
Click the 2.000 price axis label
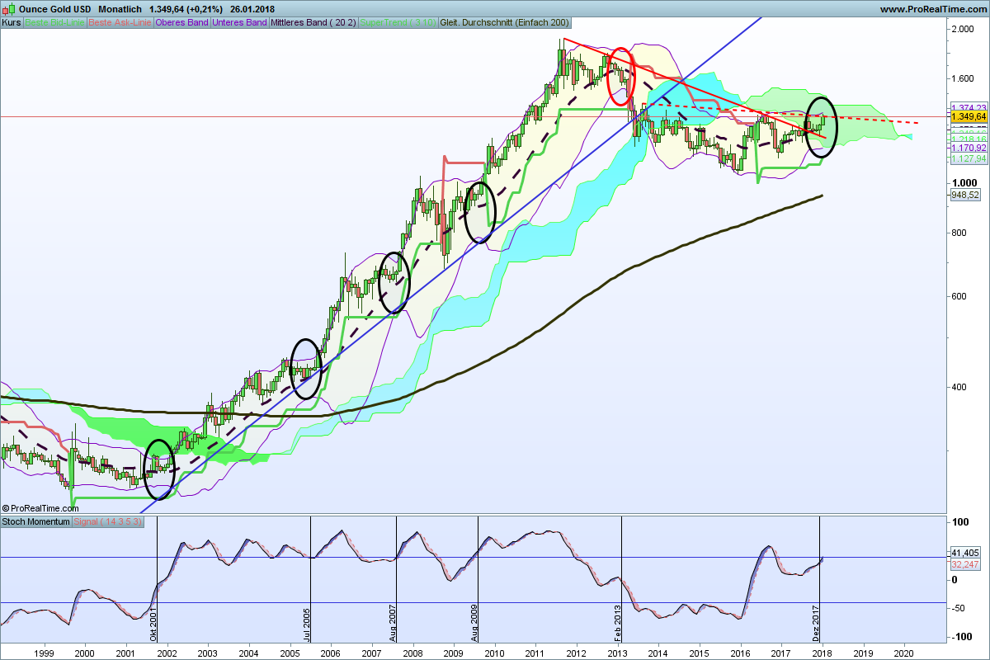pyautogui.click(x=963, y=29)
